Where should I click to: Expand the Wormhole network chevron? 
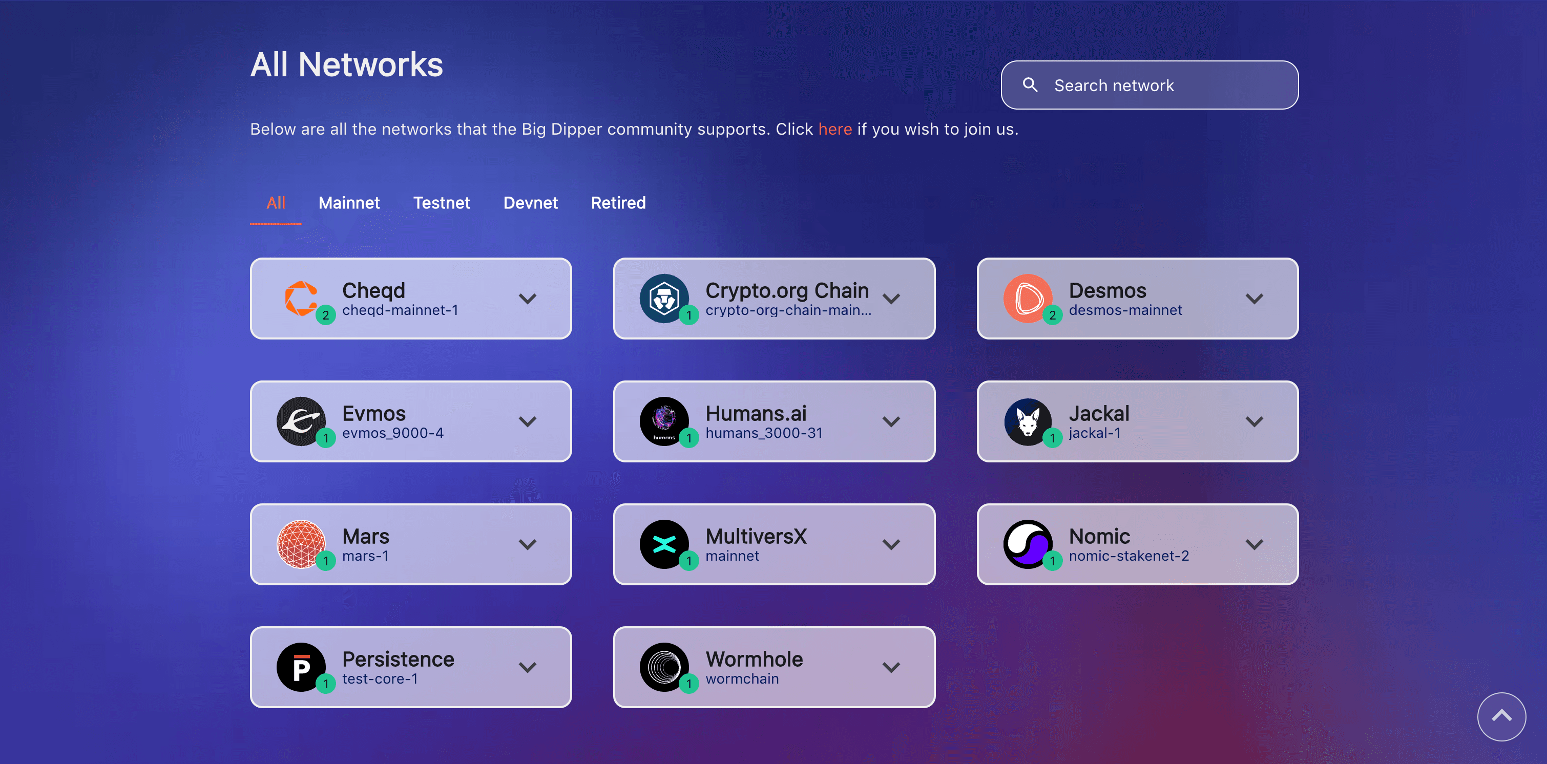[891, 667]
